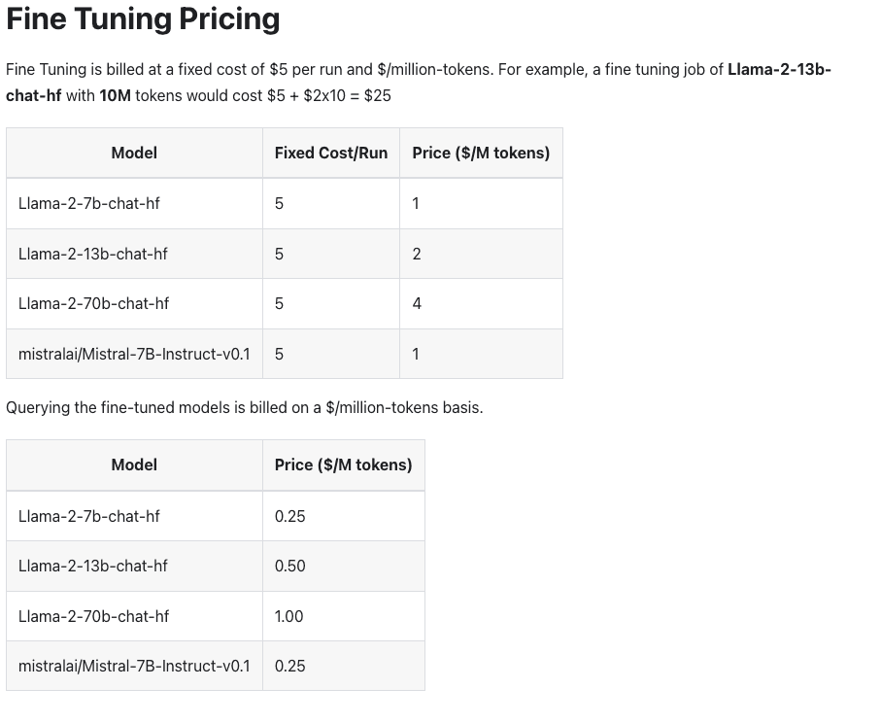Click Price ($/M tokens) header in query table
This screenshot has height=723, width=881.
343,465
